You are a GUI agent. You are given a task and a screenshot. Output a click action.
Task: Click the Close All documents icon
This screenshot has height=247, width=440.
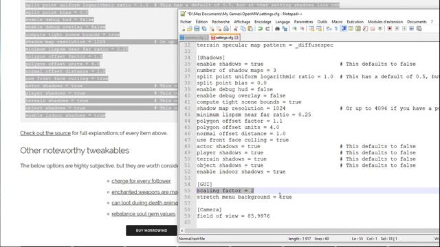pos(219,29)
